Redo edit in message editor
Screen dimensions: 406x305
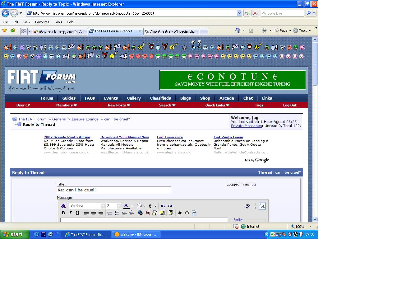[x=170, y=206]
